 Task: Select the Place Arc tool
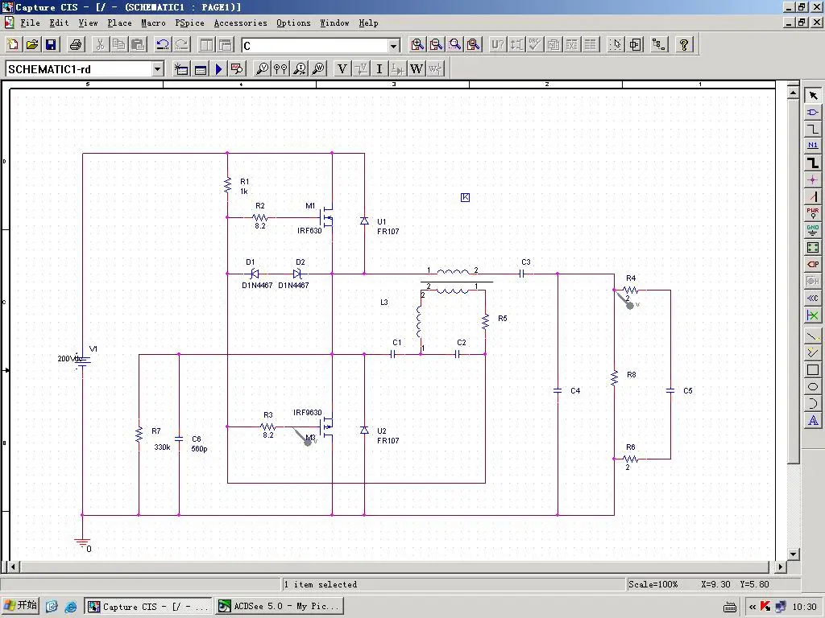813,404
